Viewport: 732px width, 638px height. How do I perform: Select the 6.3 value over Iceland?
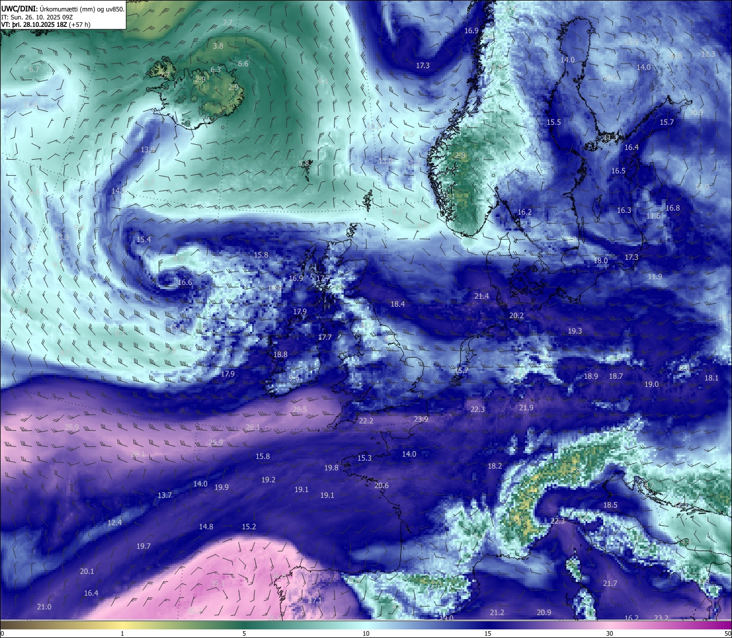(216, 69)
